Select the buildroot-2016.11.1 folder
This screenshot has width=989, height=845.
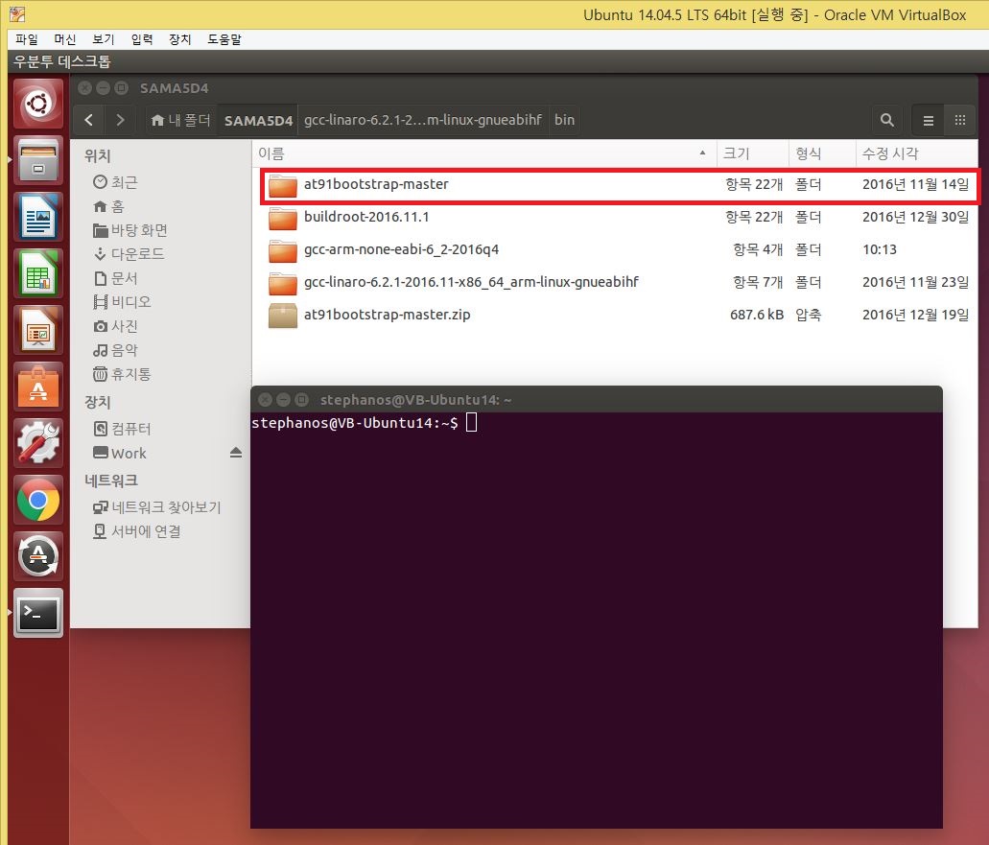[366, 217]
